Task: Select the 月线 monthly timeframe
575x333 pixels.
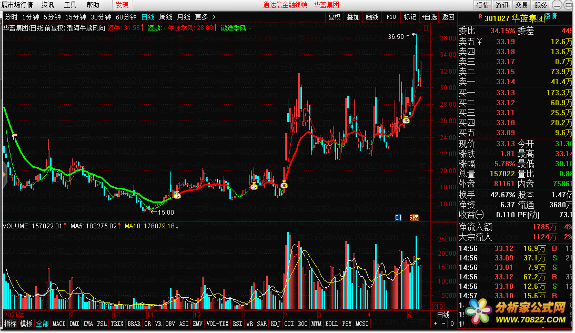Action: (184, 17)
